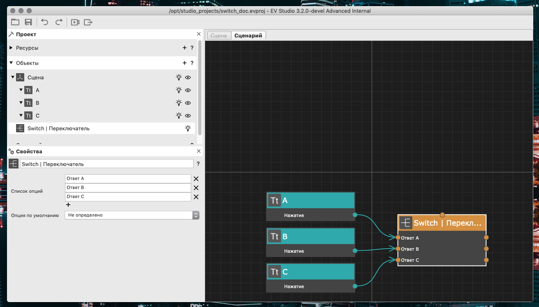Screen dimensions: 539x307
Task: Click the add object plus icon
Action: tap(185, 63)
